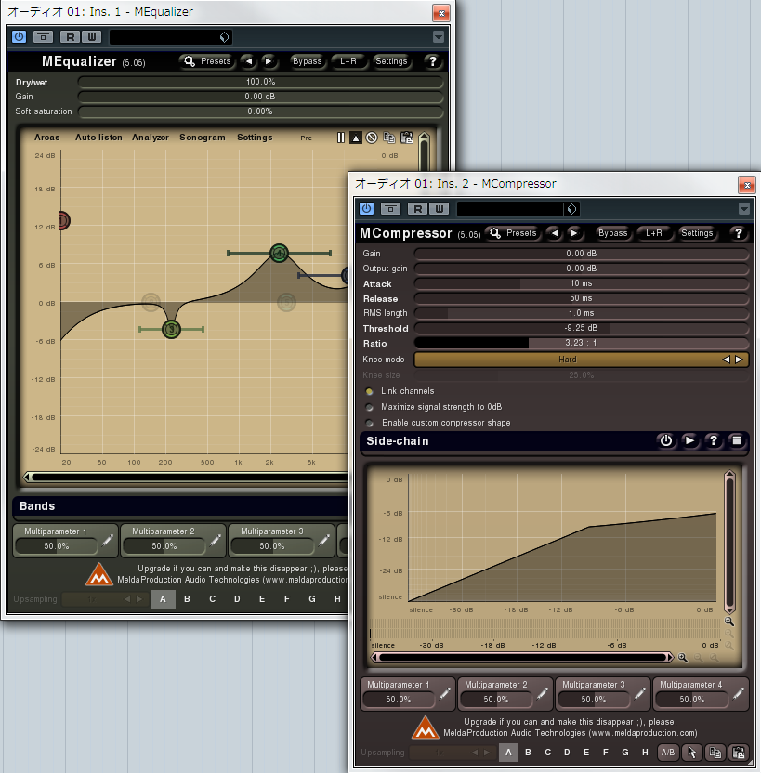Enable Read automation in MCompressor header
This screenshot has height=773, width=761.
pos(418,208)
